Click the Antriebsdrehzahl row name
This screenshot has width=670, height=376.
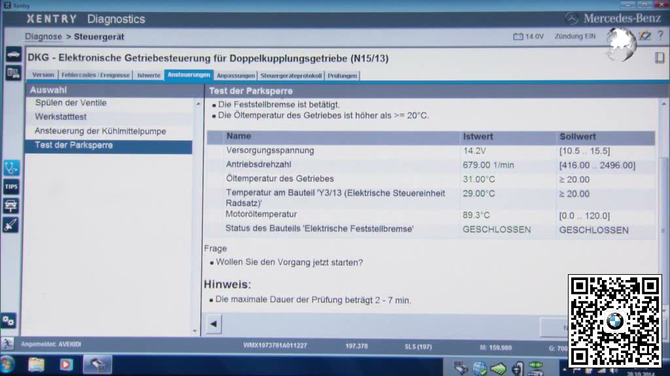(x=258, y=164)
